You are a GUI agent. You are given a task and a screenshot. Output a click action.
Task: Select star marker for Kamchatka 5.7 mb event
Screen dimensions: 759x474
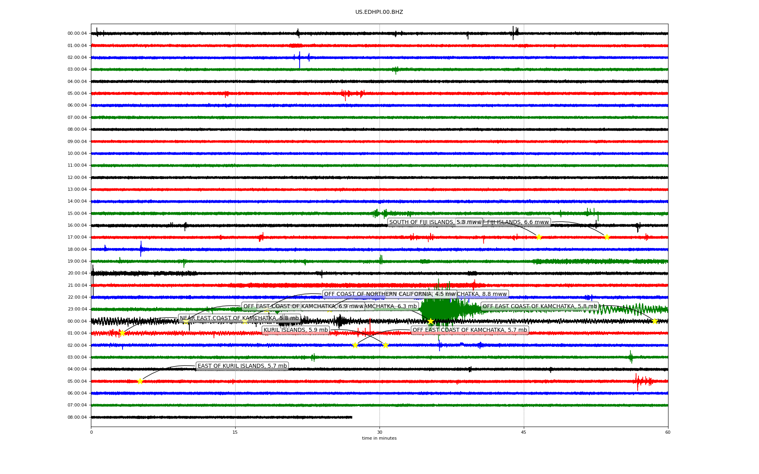[355, 345]
